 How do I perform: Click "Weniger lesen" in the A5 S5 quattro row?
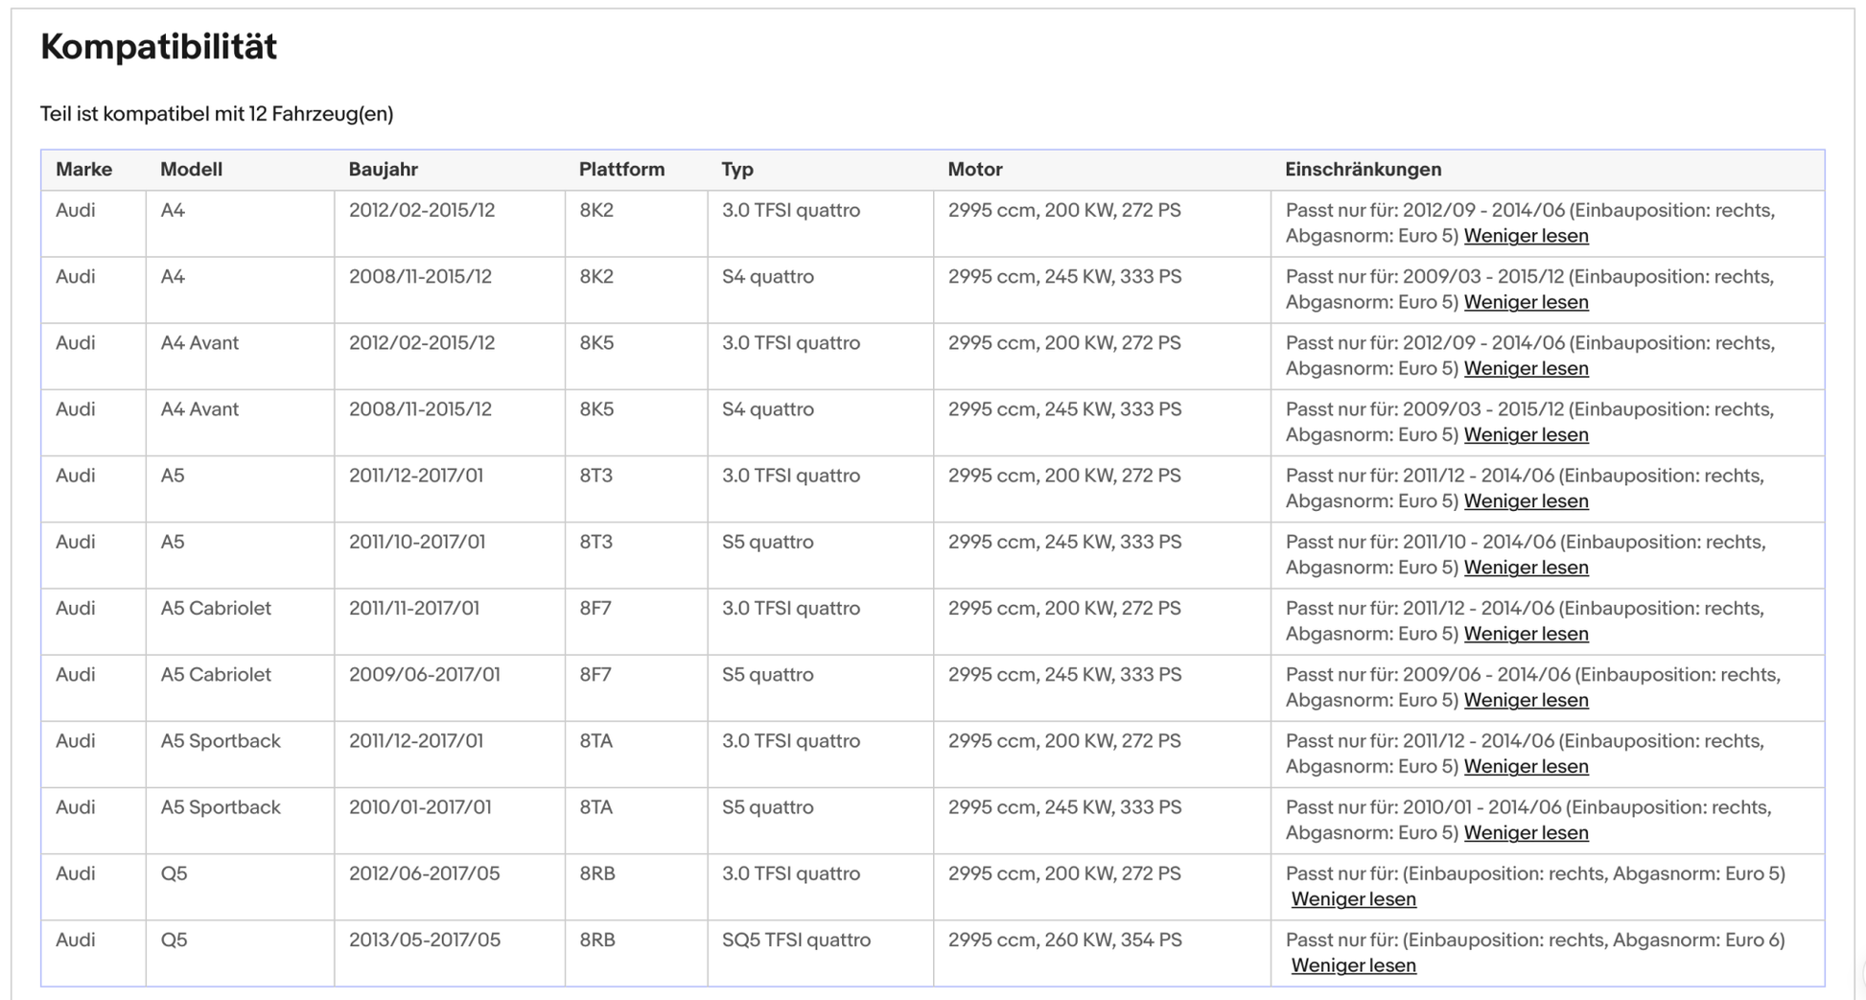(x=1525, y=567)
